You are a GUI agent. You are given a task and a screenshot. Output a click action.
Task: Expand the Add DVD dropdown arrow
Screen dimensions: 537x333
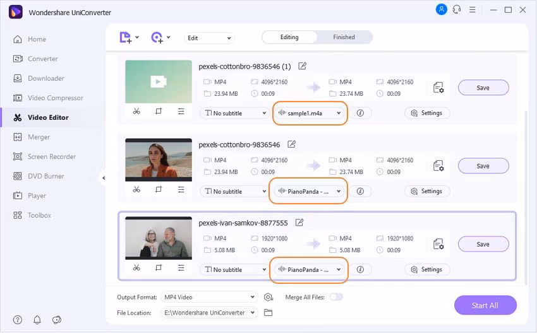tap(169, 37)
